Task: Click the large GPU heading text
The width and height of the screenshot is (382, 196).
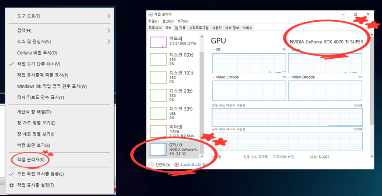Action: pyautogui.click(x=218, y=41)
